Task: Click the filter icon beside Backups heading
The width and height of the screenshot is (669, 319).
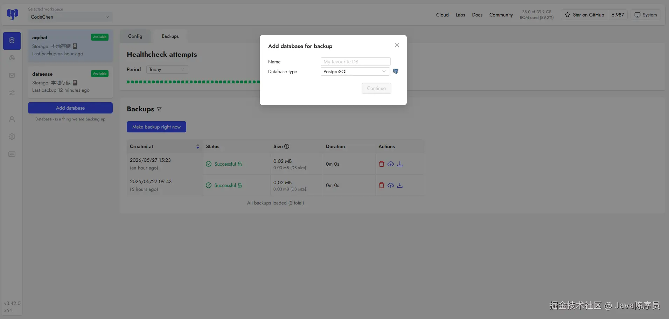Action: point(159,109)
